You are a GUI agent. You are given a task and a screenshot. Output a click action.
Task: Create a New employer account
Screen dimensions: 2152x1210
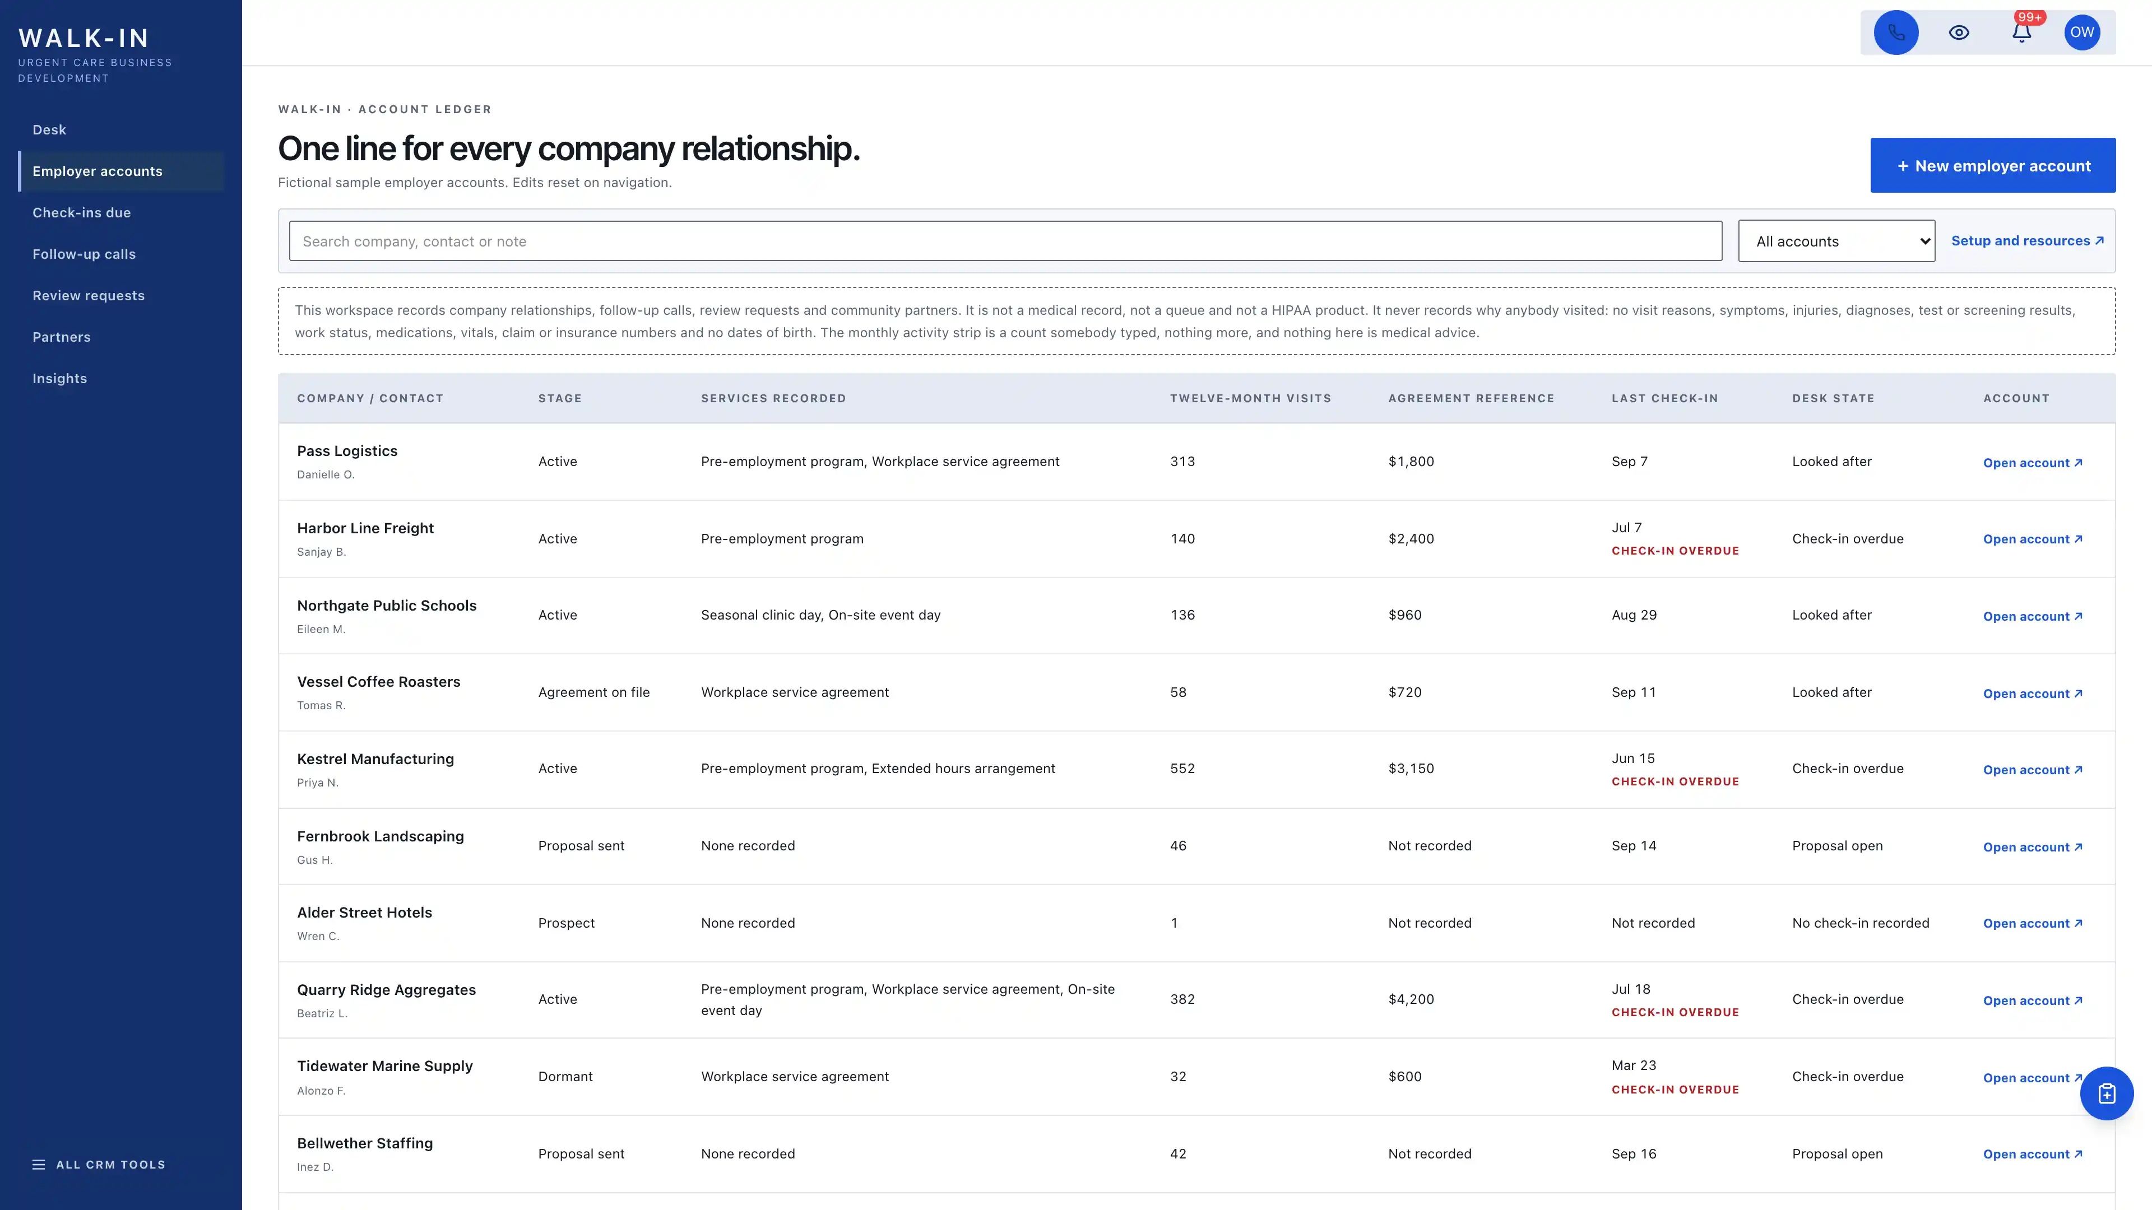[1992, 165]
